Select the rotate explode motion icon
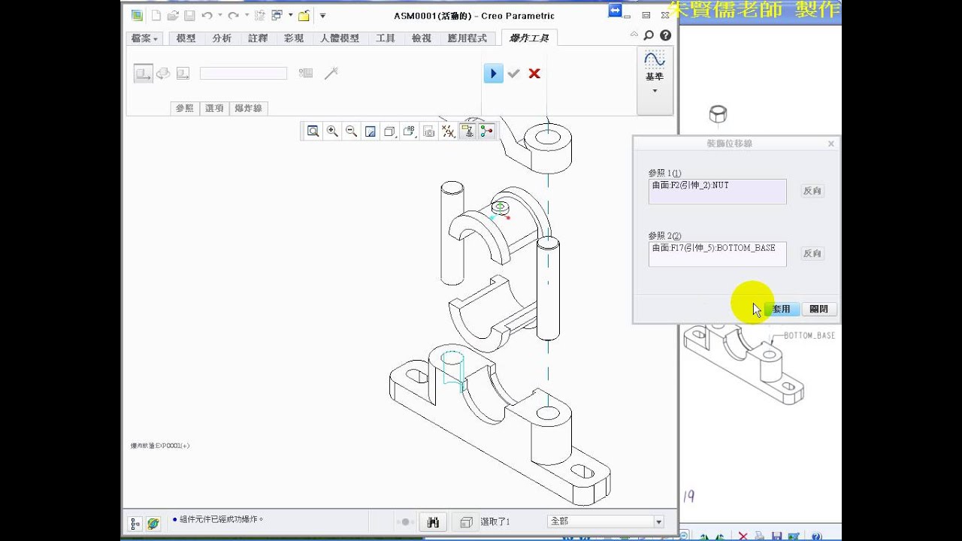This screenshot has width=962, height=541. coord(163,73)
